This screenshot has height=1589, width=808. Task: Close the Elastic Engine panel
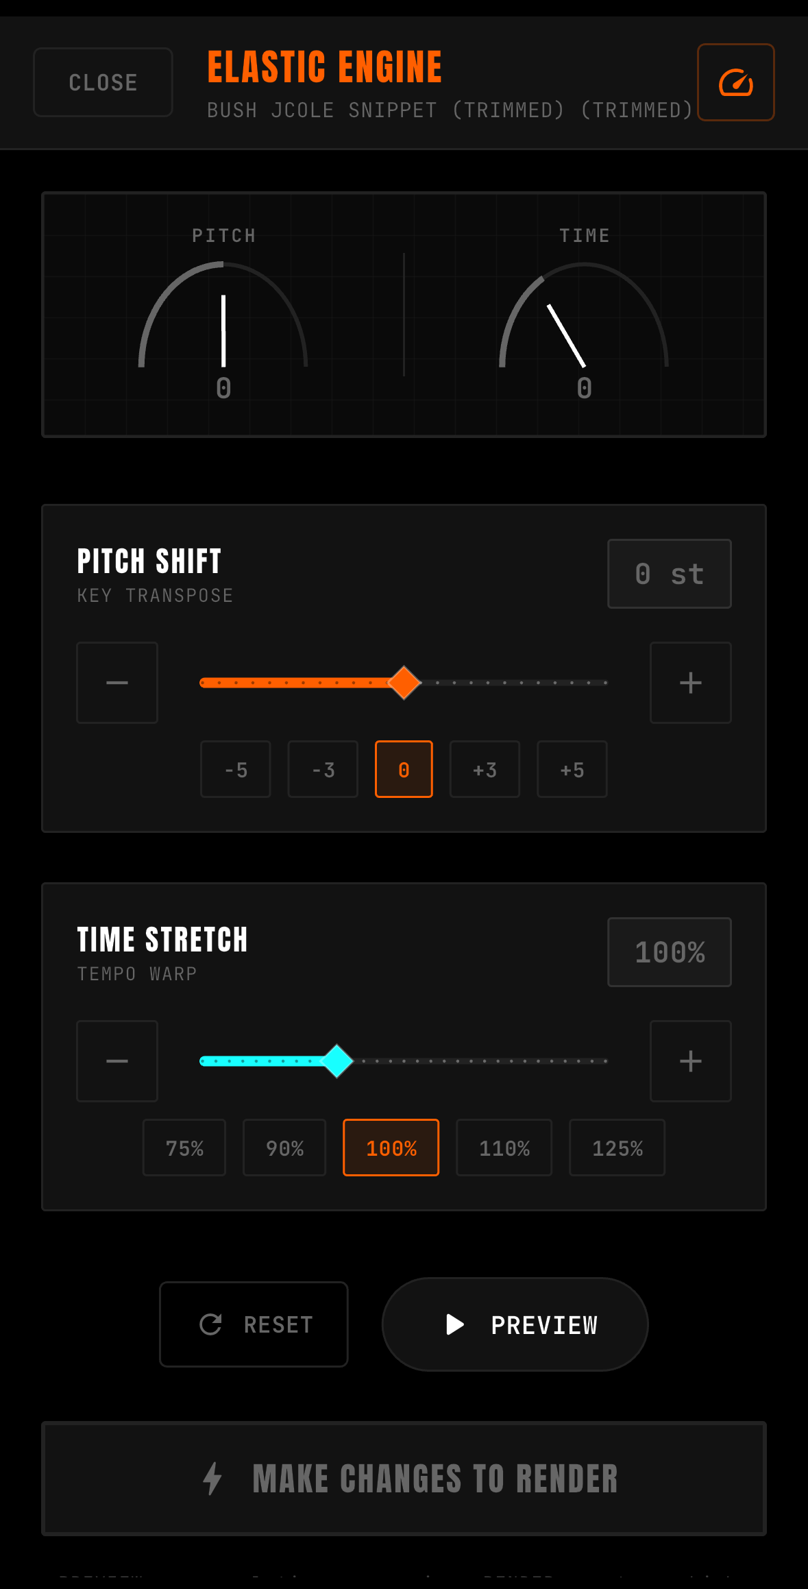click(103, 82)
